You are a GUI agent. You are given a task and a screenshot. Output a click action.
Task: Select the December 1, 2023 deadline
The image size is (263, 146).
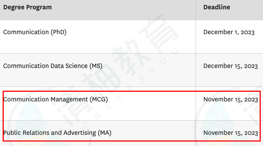point(229,32)
